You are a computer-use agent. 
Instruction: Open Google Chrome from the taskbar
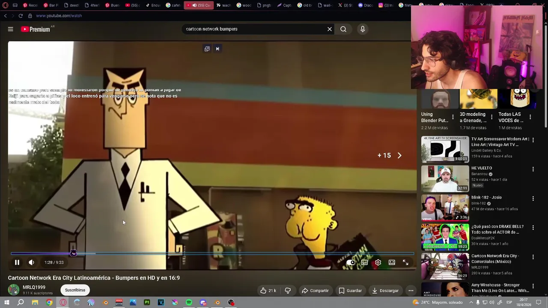pos(49,302)
